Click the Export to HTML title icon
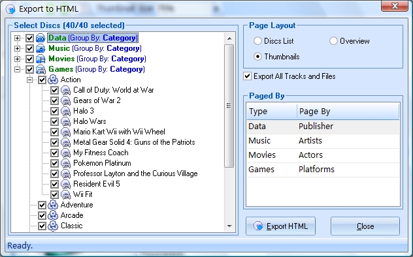The height and width of the screenshot is (257, 413). [10, 9]
